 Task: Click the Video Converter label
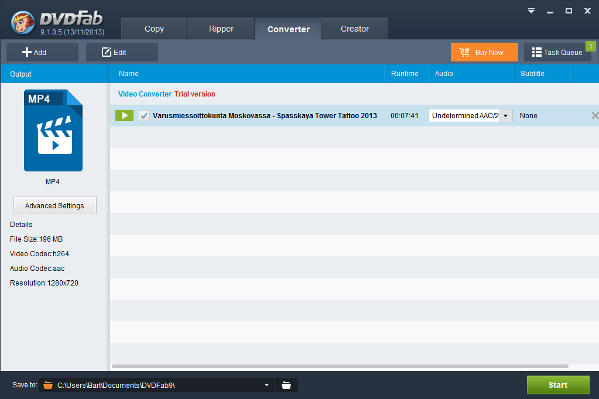click(145, 94)
